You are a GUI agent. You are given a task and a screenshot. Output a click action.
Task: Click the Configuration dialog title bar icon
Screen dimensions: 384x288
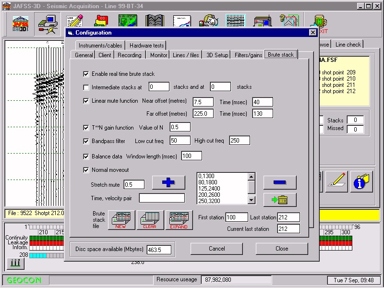pos(71,33)
